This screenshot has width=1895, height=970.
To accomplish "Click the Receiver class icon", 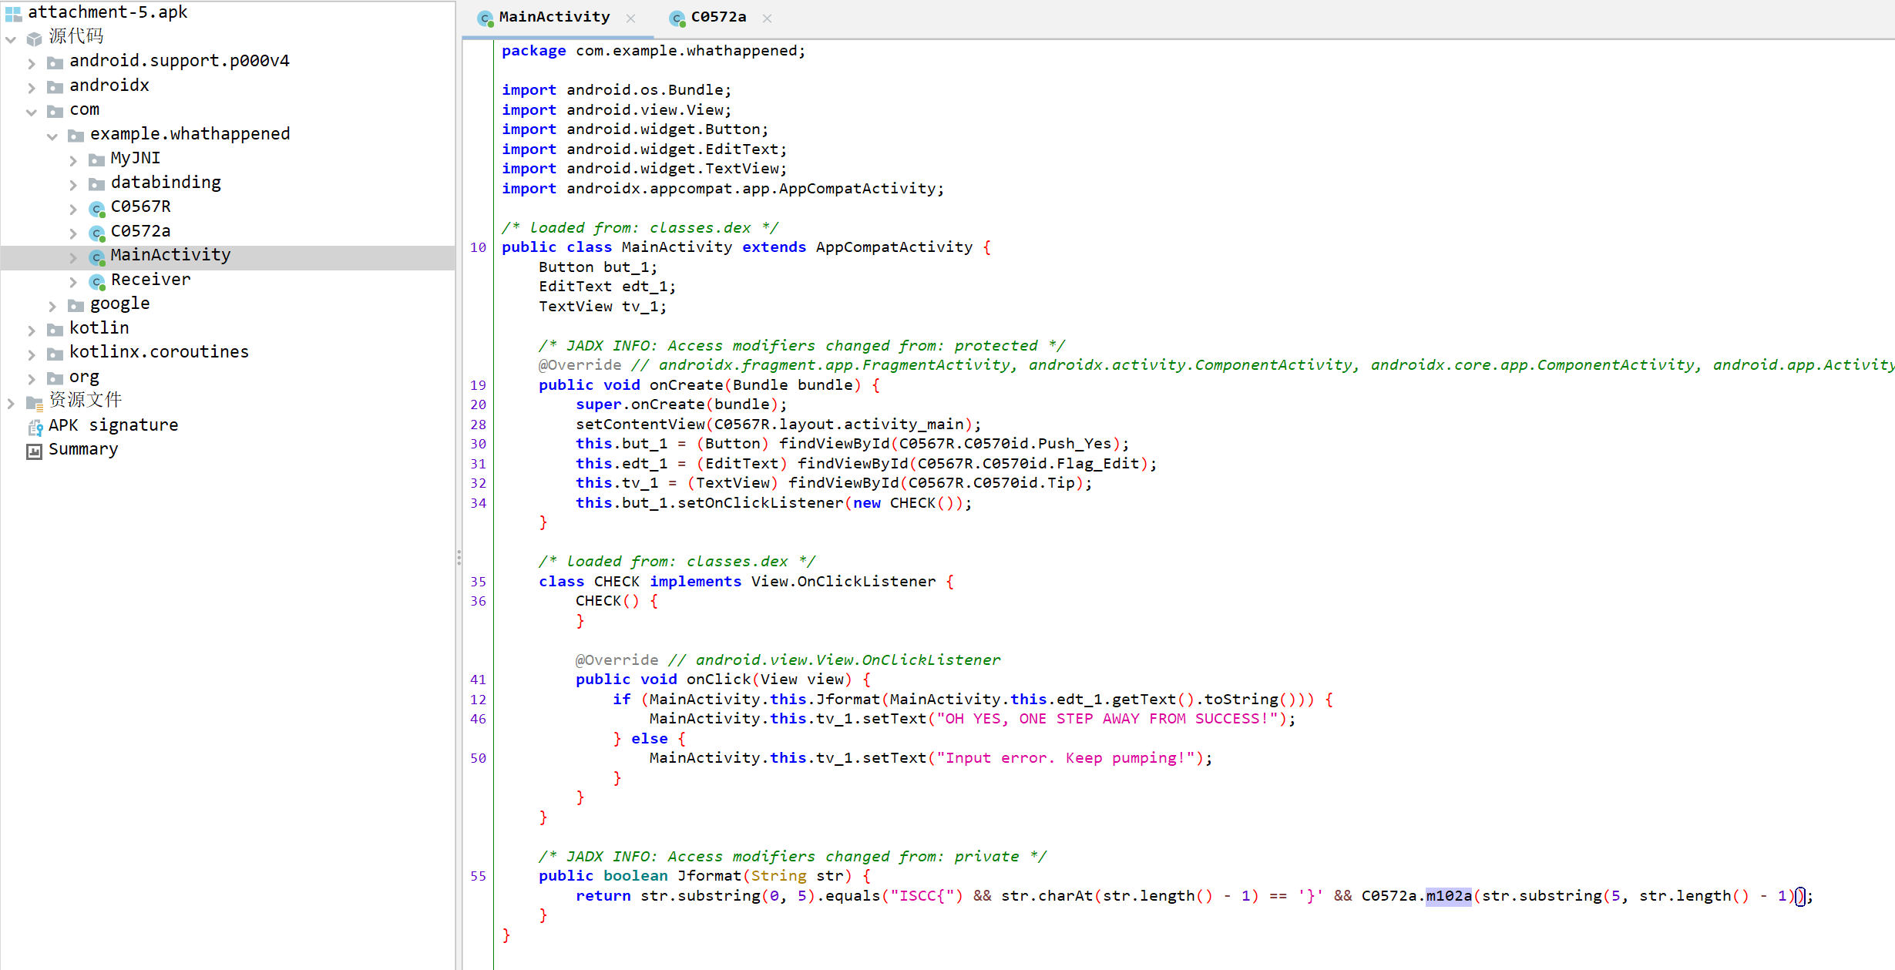I will (x=97, y=281).
